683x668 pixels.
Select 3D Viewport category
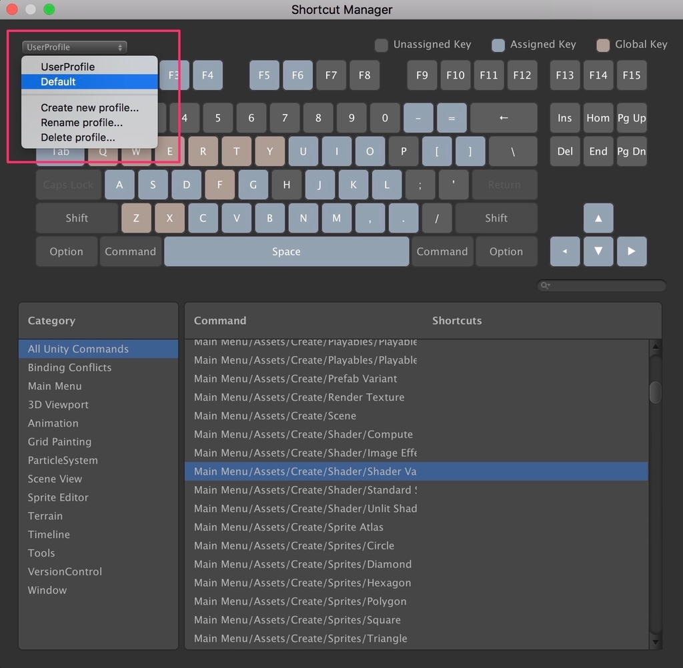tap(99, 405)
